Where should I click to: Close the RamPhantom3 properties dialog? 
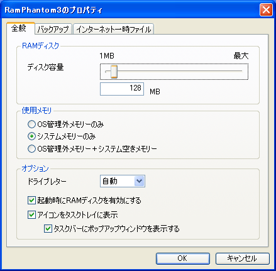coord(266,9)
